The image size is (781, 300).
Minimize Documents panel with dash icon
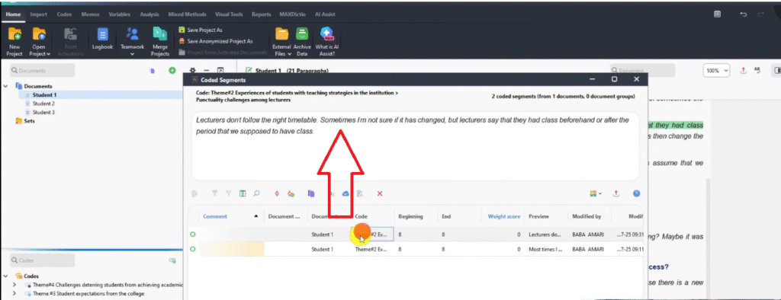(x=207, y=71)
